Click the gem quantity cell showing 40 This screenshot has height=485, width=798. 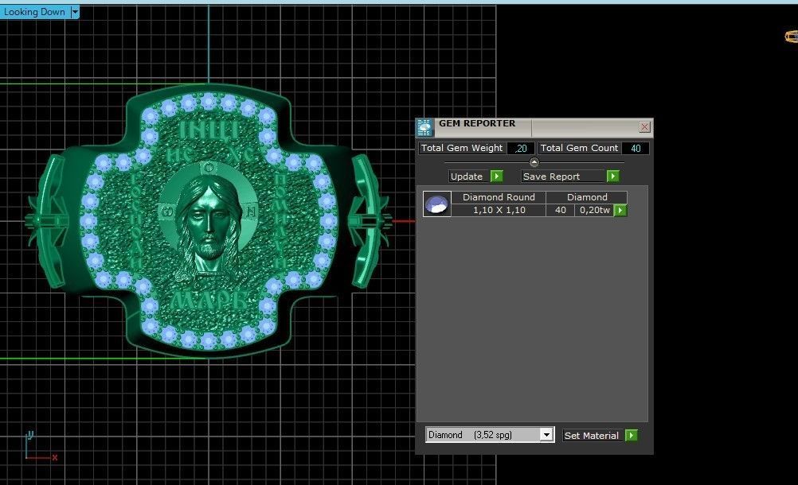(561, 210)
